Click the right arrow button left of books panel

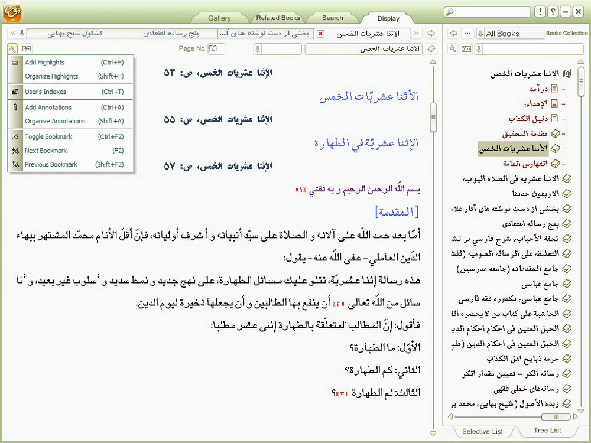coord(431,34)
